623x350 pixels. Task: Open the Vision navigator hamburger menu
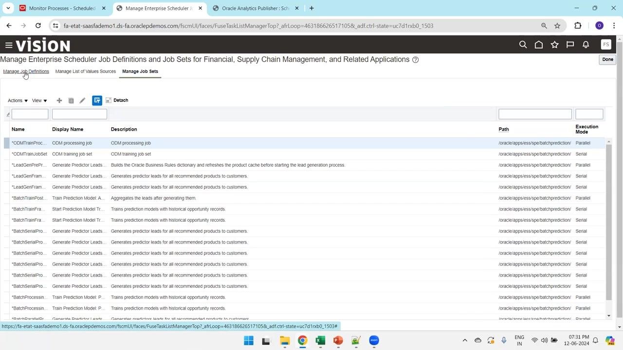click(x=9, y=45)
